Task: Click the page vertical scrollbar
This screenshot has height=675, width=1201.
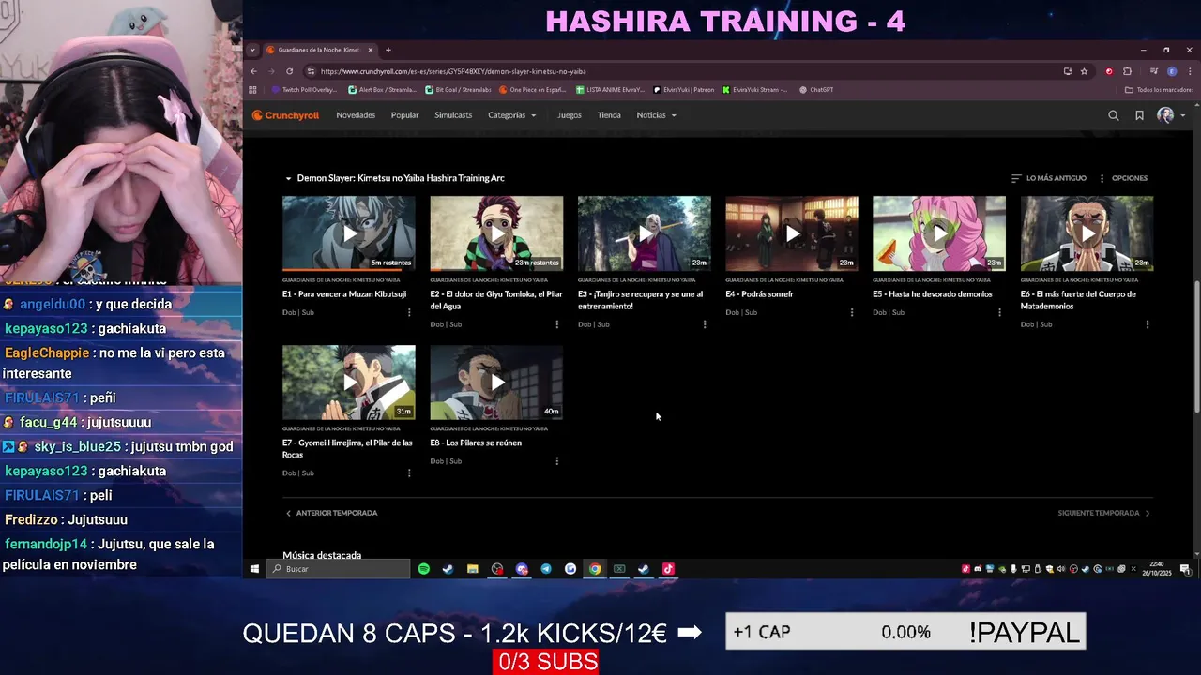Action: click(1196, 347)
